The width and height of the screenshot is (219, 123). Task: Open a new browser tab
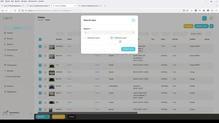point(105,6)
